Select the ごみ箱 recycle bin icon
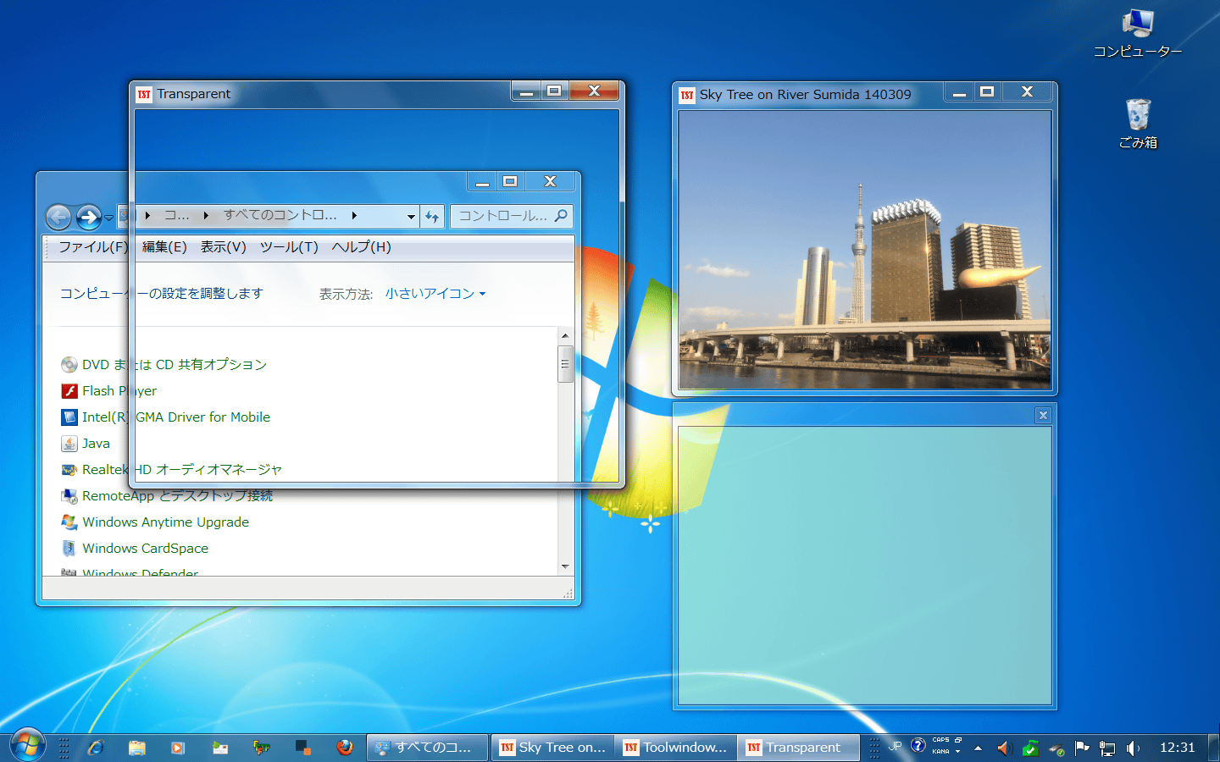This screenshot has height=762, width=1220. [x=1138, y=124]
